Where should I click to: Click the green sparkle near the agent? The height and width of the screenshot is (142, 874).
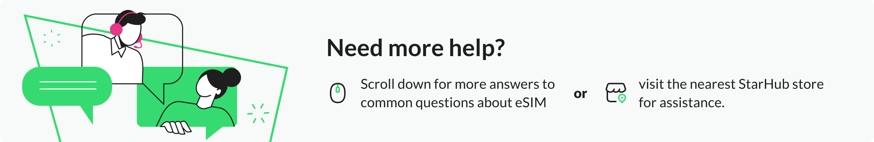click(x=52, y=38)
